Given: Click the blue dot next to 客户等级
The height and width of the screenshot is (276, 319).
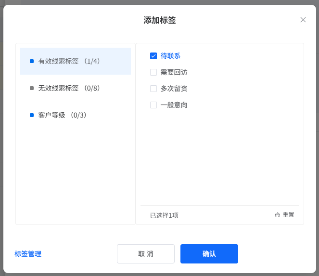Looking at the screenshot, I should (32, 115).
